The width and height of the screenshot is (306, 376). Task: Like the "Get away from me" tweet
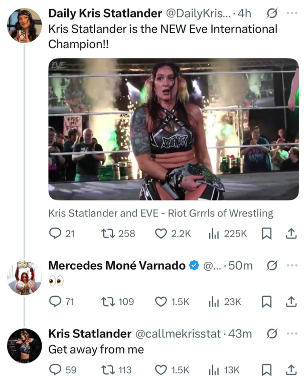tap(161, 369)
